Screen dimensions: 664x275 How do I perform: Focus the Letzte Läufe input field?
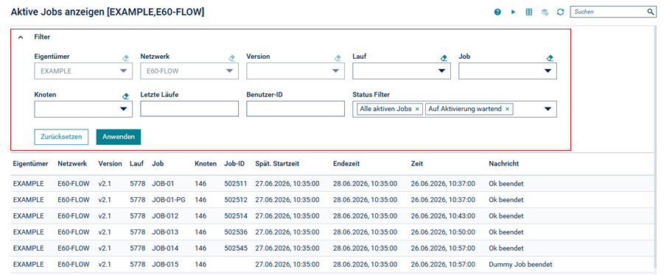[189, 109]
